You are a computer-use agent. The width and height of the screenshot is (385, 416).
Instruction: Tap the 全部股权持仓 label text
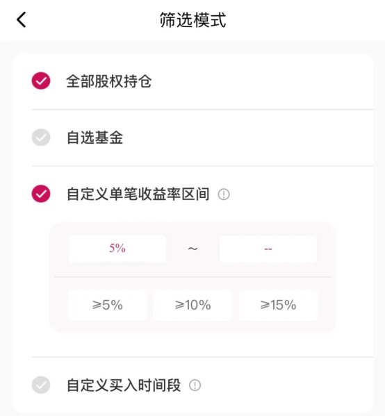point(109,81)
